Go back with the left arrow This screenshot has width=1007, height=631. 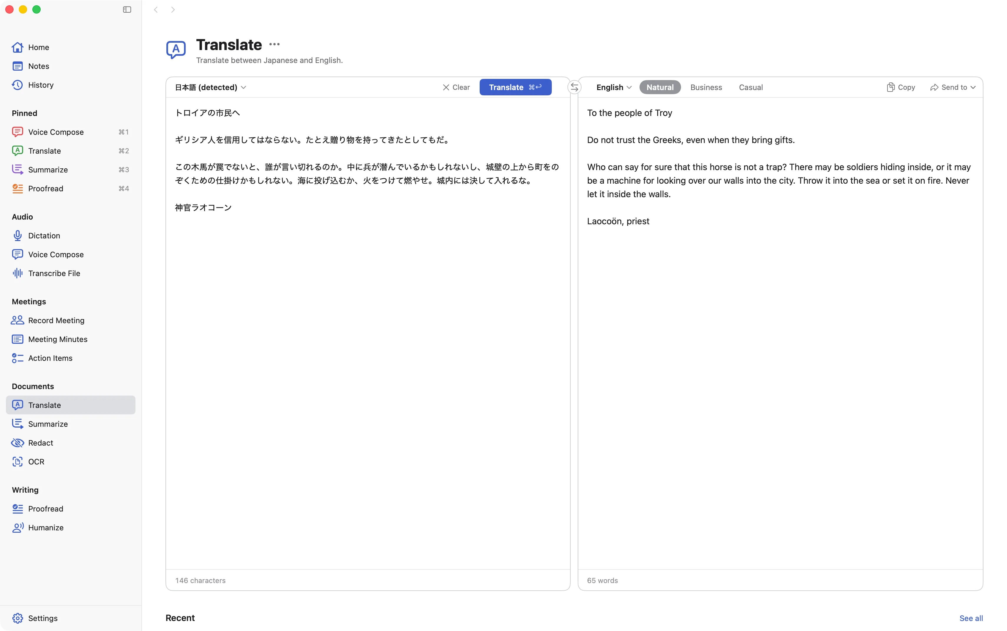[x=156, y=10]
